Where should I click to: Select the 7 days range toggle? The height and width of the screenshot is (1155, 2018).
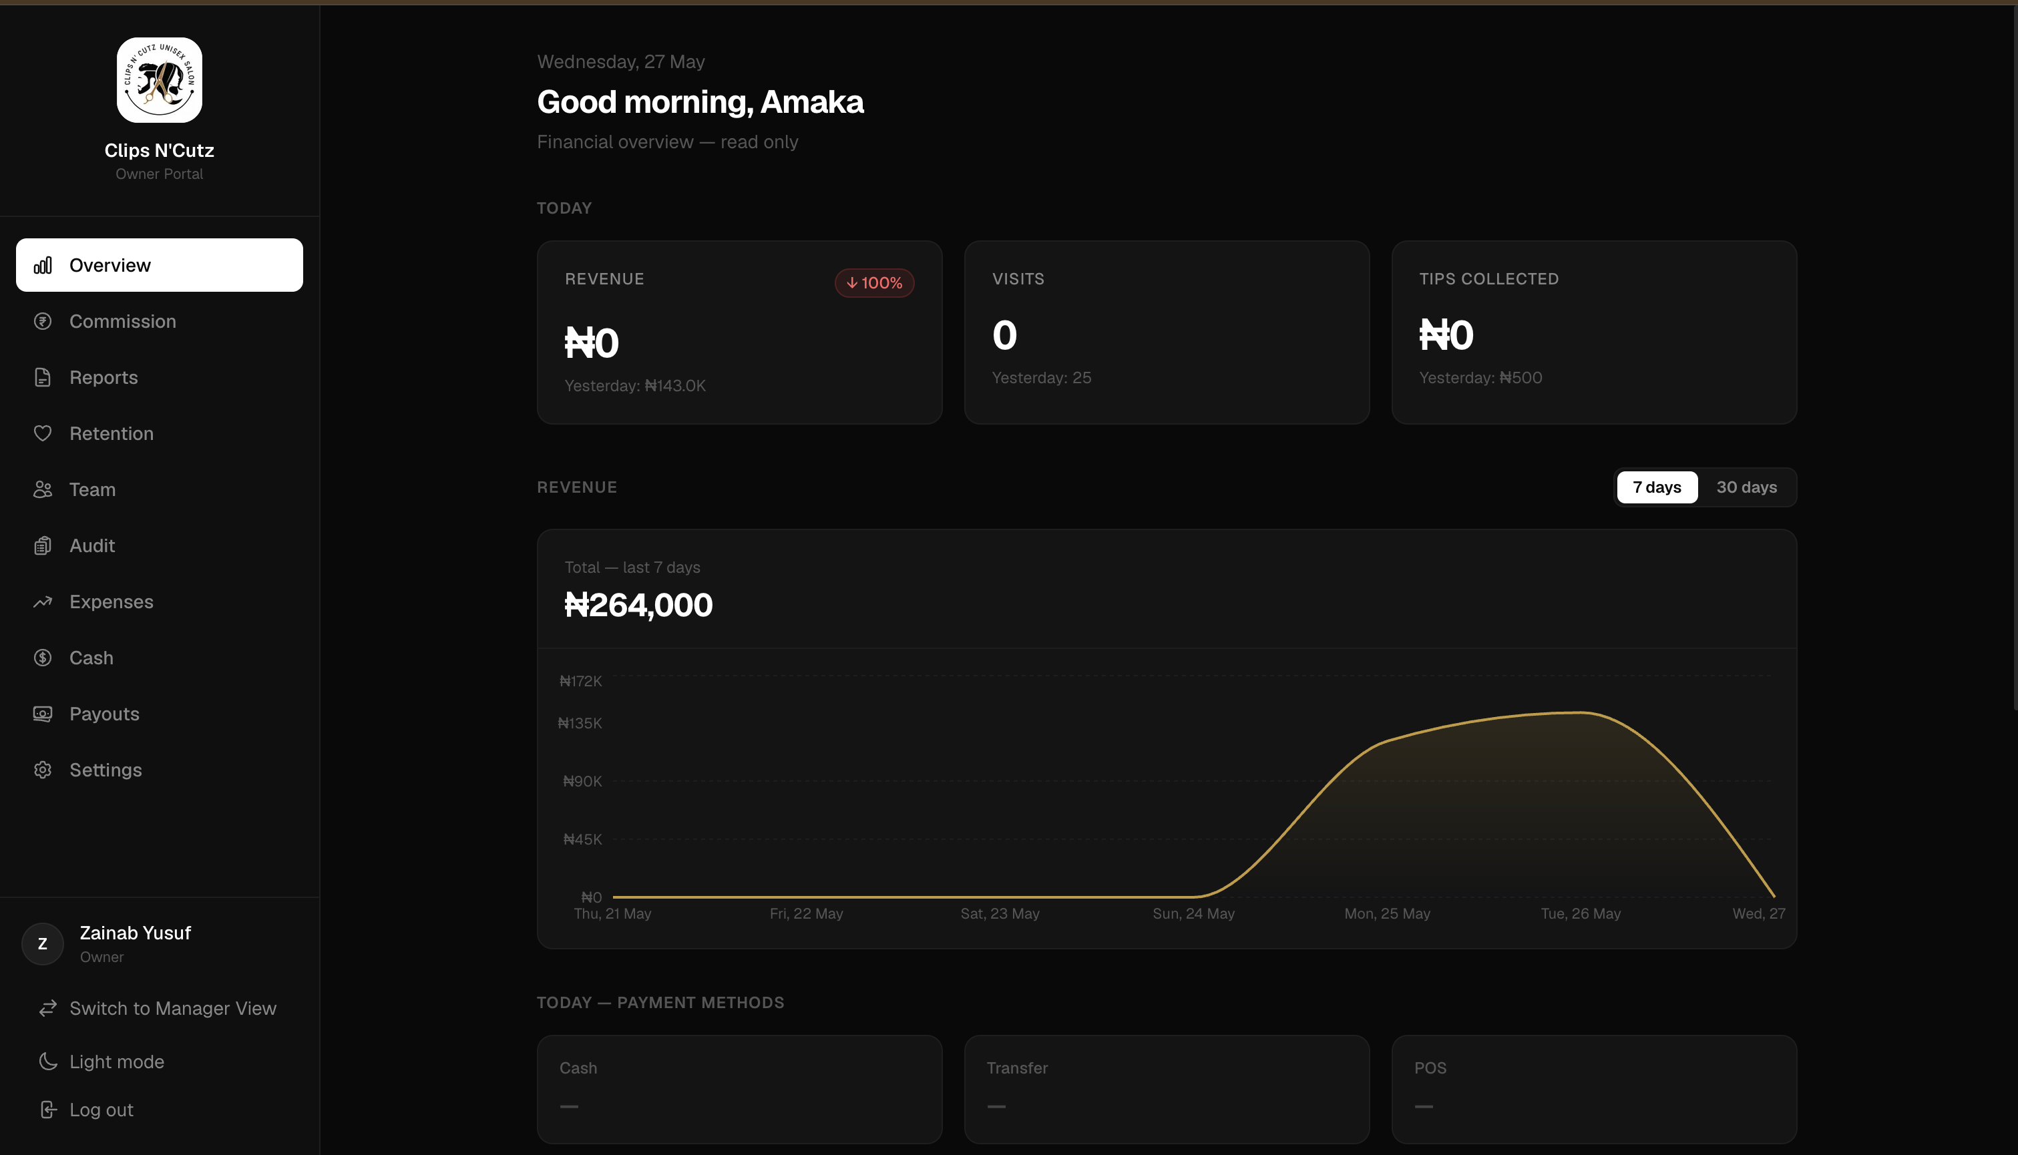click(1657, 487)
